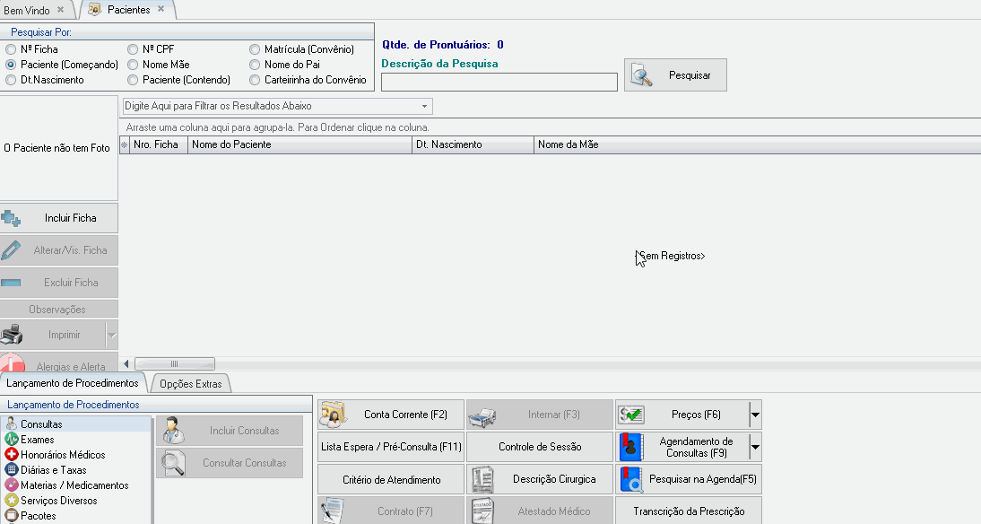Choose Nº CPF search option
This screenshot has height=524, width=981.
[133, 49]
